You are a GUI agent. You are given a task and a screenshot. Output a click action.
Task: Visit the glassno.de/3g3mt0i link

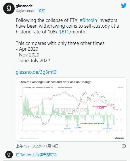pos(37,72)
